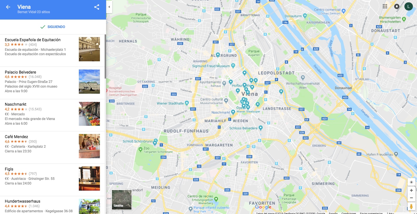Screen dimensions: 417x214
Task: Open the account avatar labeled L
Action: (409, 6)
